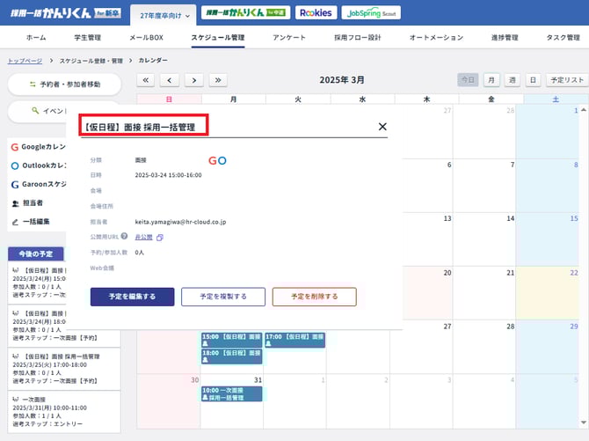The image size is (589, 441).
Task: Go to next month with single right arrow
Action: point(194,80)
